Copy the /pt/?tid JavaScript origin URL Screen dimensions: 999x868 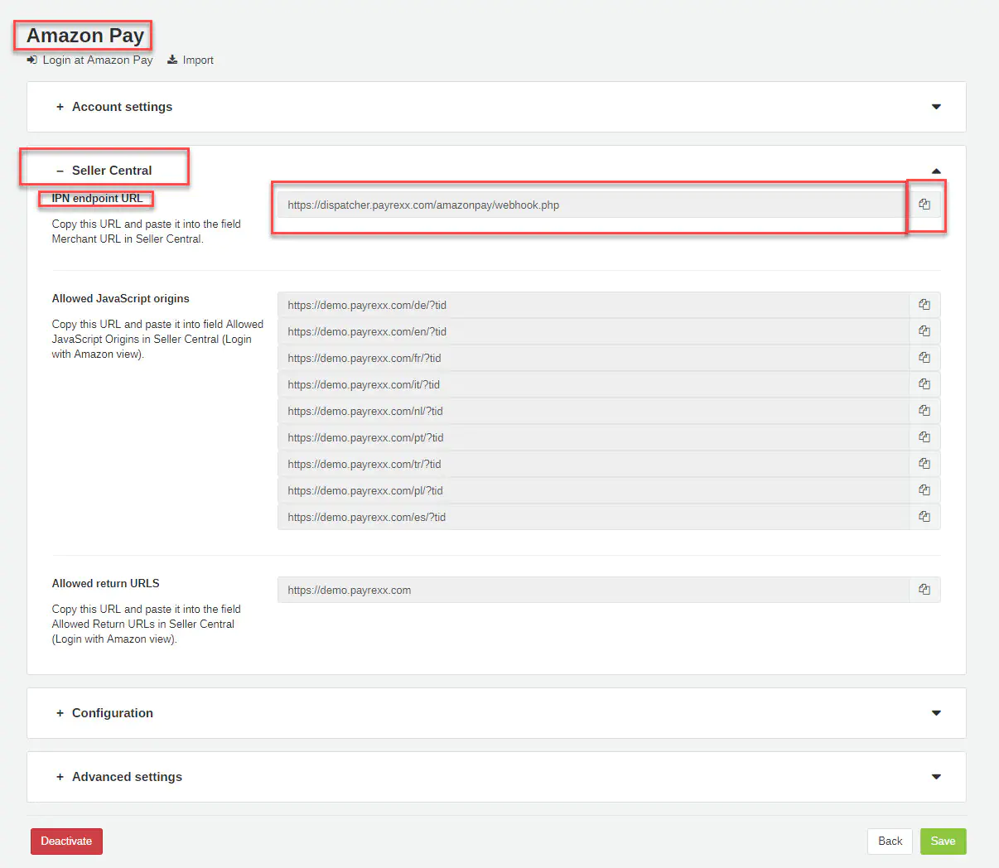pyautogui.click(x=924, y=437)
